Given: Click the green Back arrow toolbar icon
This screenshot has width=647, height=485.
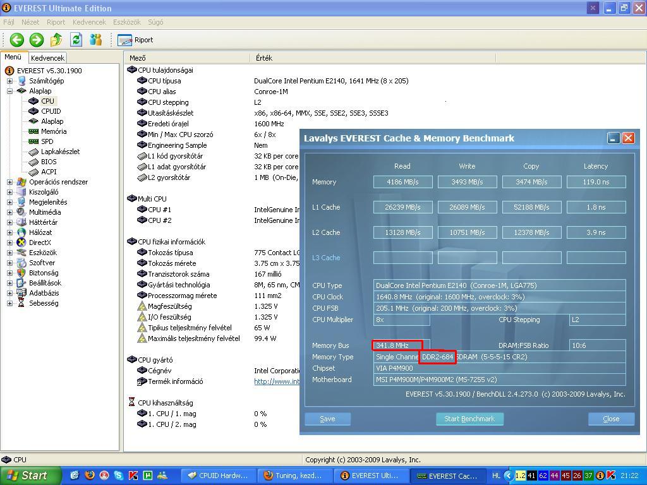Looking at the screenshot, I should pos(17,40).
